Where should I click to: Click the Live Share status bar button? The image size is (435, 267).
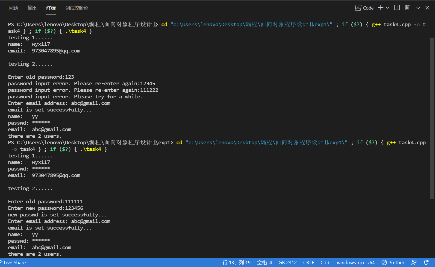pos(13,263)
